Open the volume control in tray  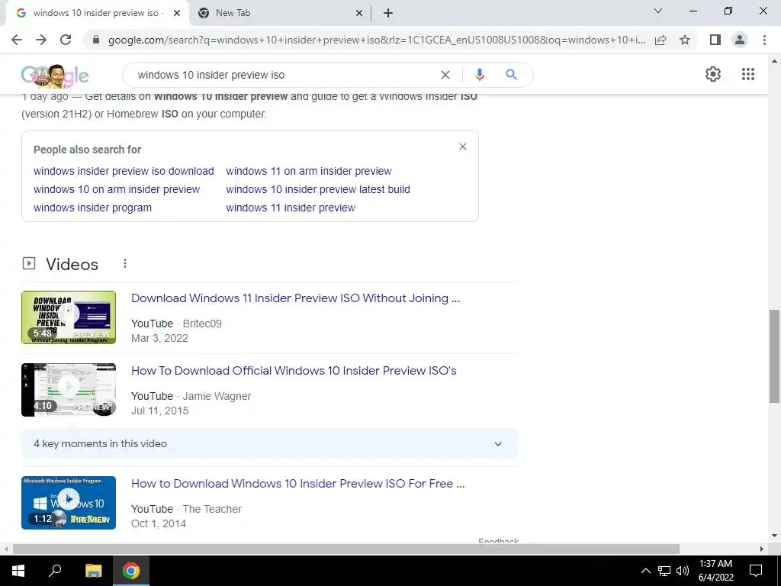(683, 571)
